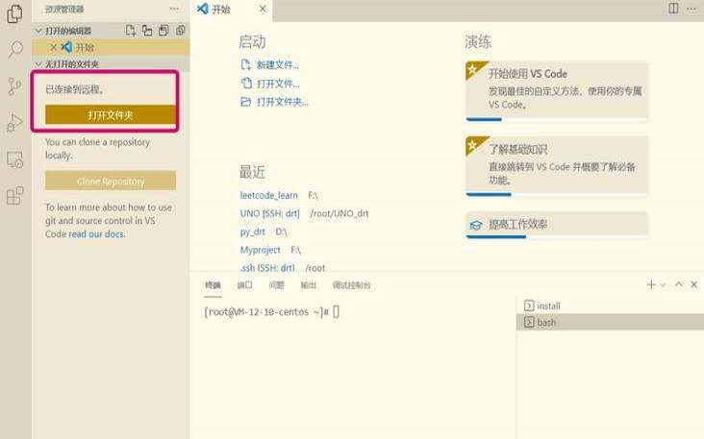This screenshot has width=704, height=439.
Task: Open Extensions view in activity bar
Action: click(x=14, y=196)
